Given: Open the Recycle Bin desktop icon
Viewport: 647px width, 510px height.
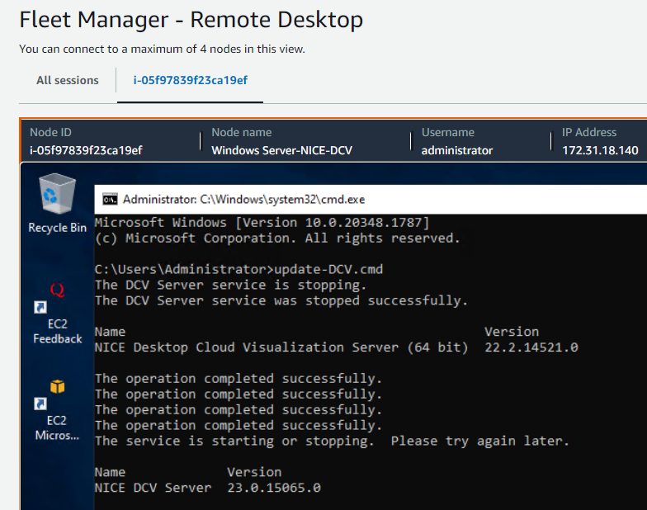Looking at the screenshot, I should tap(58, 203).
